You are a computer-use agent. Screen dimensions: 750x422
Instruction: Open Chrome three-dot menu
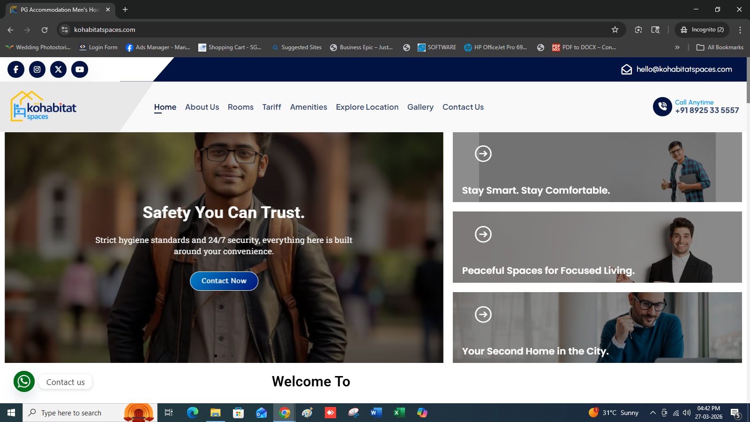[x=740, y=30]
